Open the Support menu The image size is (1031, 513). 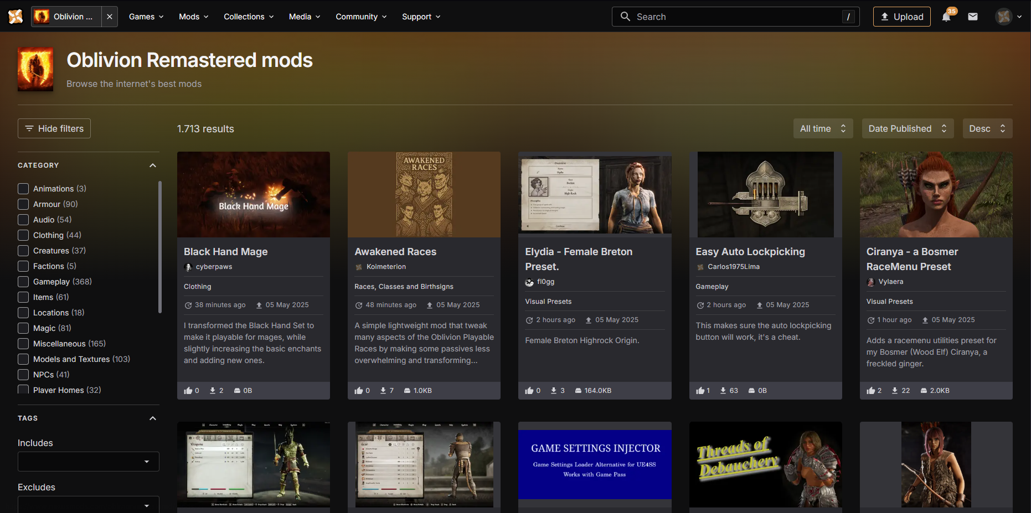pos(421,17)
